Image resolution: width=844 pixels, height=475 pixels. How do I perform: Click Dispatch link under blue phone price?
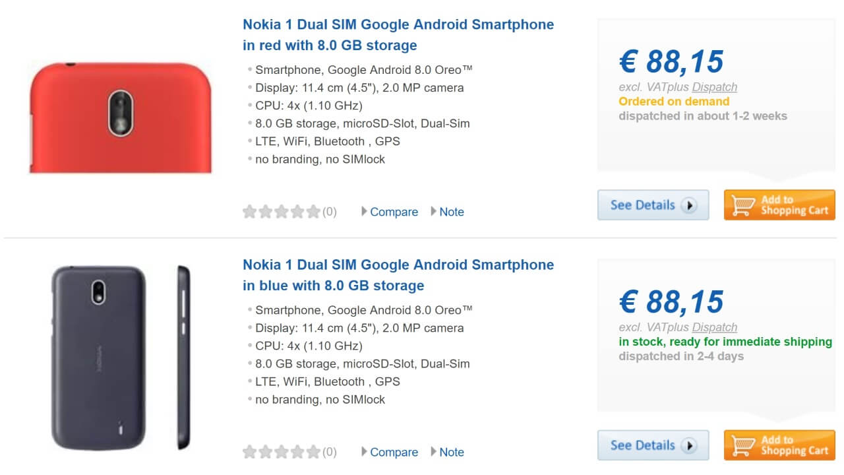715,327
